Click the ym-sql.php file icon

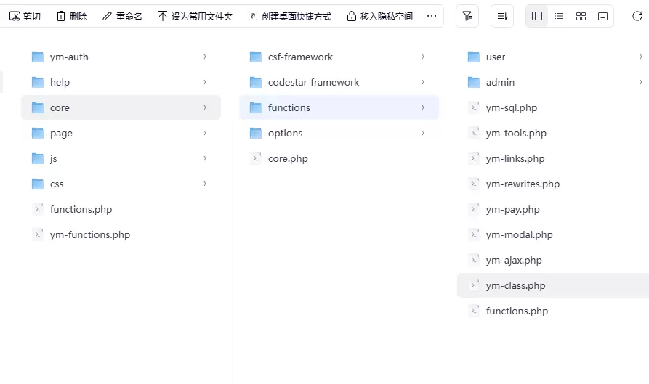click(474, 107)
